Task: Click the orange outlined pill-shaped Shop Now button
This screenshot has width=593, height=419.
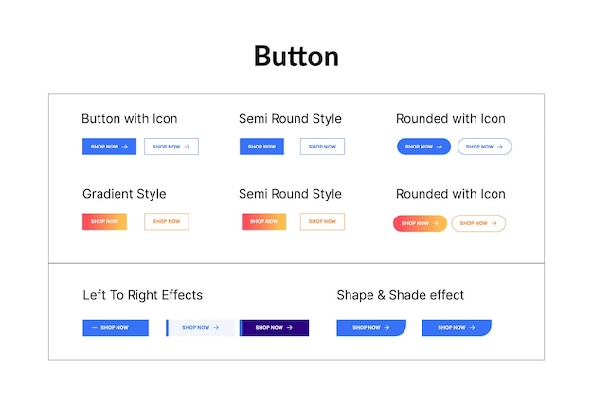Action: [478, 223]
